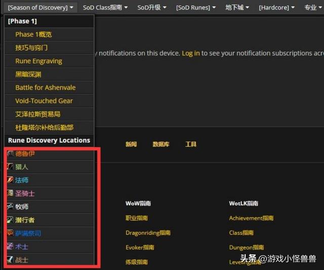The width and height of the screenshot is (324, 270).
Task: Click the Warlock class icon beside 术士
Action: click(x=10, y=246)
